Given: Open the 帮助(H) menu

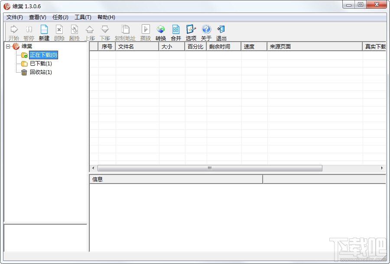Looking at the screenshot, I should coord(106,17).
